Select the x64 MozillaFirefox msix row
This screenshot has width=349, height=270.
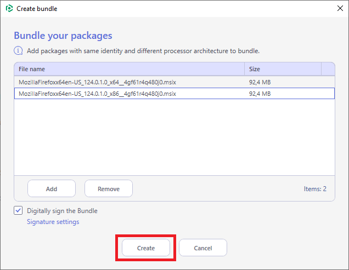click(x=174, y=82)
